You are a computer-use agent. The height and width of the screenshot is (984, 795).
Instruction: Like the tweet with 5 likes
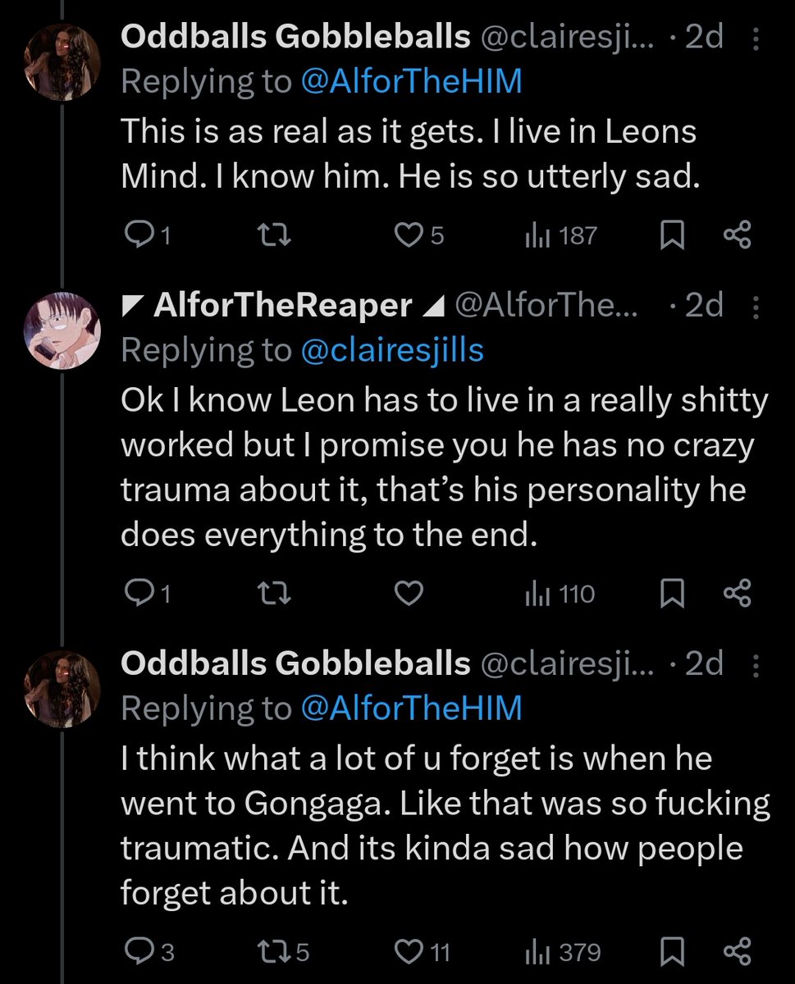(x=408, y=237)
